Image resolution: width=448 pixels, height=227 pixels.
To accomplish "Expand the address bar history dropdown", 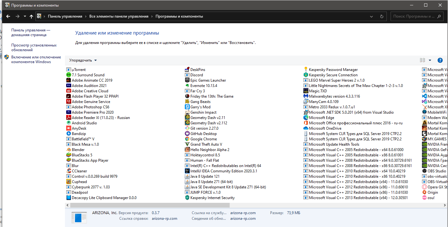I will tap(371, 16).
